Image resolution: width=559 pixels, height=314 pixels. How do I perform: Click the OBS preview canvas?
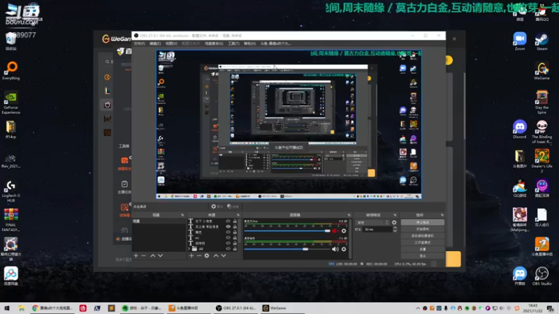289,124
